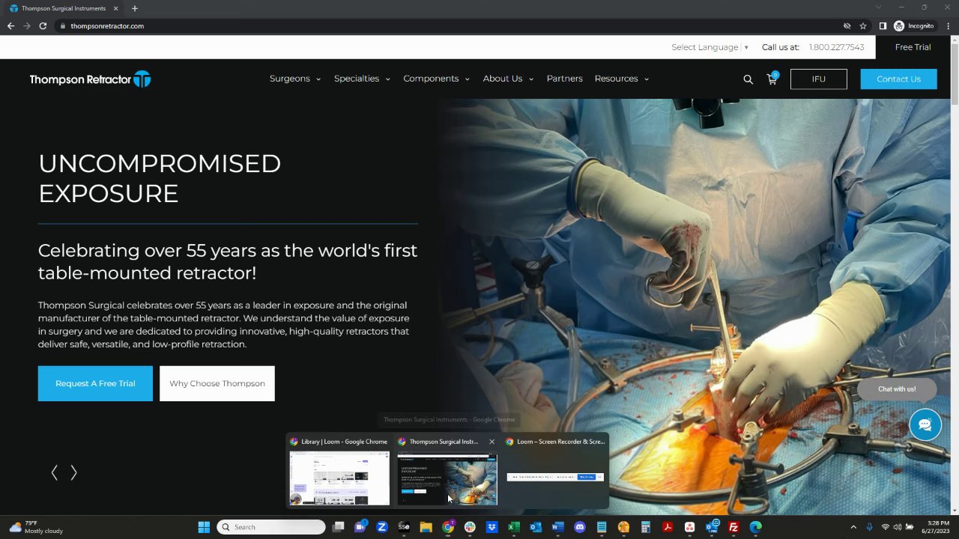Open Windows Start menu

click(204, 527)
